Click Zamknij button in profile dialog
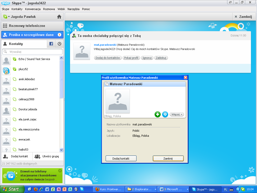This screenshot has width=257, height=193. click(x=168, y=159)
